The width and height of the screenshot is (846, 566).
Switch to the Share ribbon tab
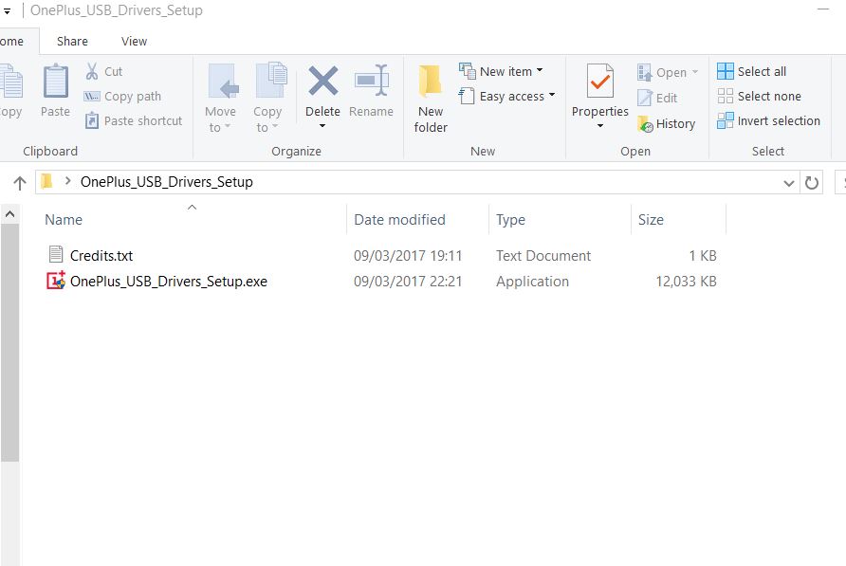72,41
